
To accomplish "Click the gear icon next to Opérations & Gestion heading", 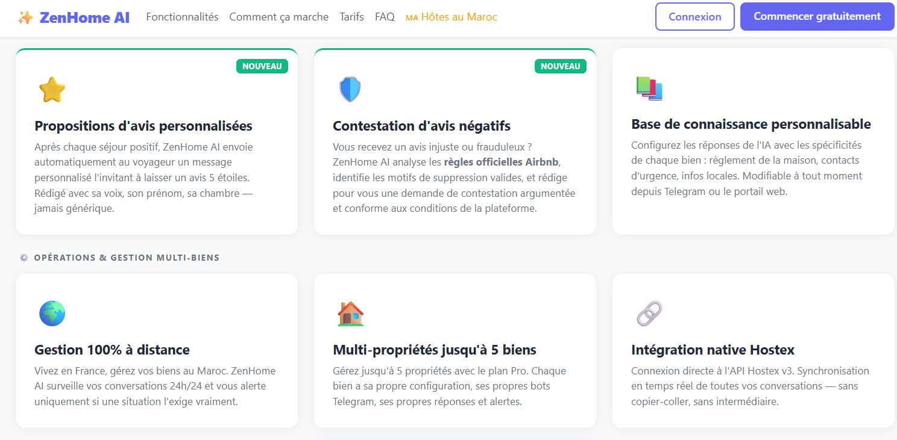I will point(24,257).
